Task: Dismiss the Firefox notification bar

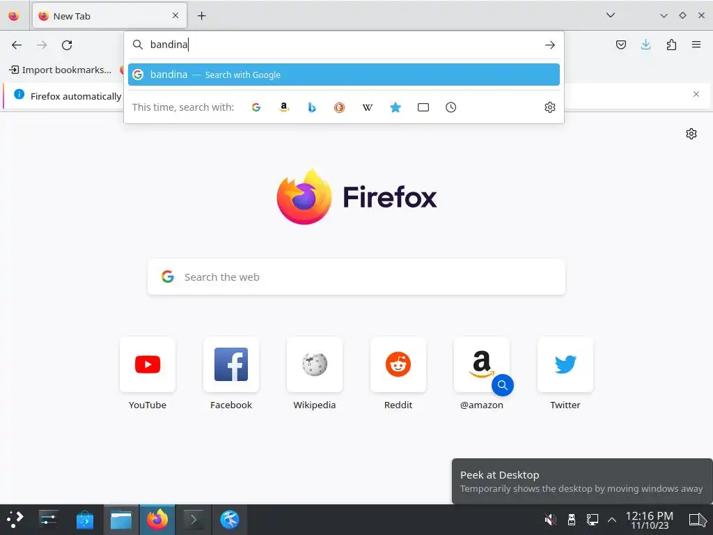Action: point(696,94)
